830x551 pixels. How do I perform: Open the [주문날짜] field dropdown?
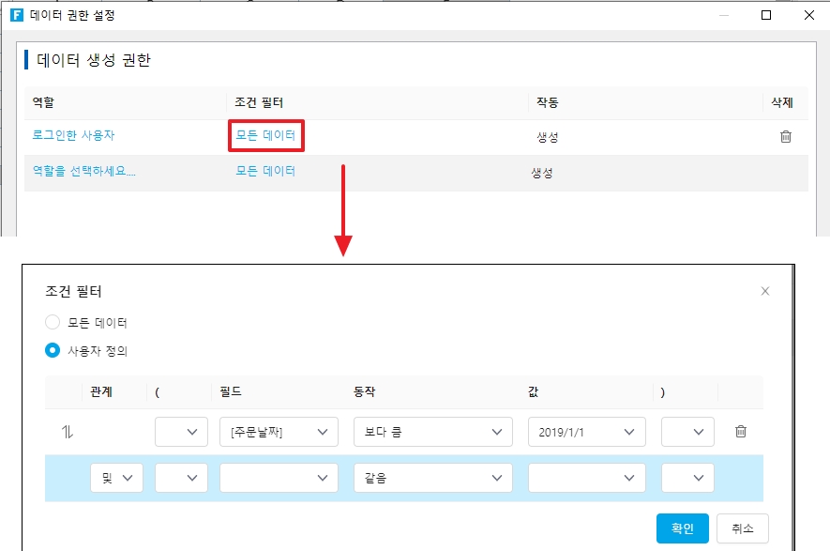pos(279,432)
